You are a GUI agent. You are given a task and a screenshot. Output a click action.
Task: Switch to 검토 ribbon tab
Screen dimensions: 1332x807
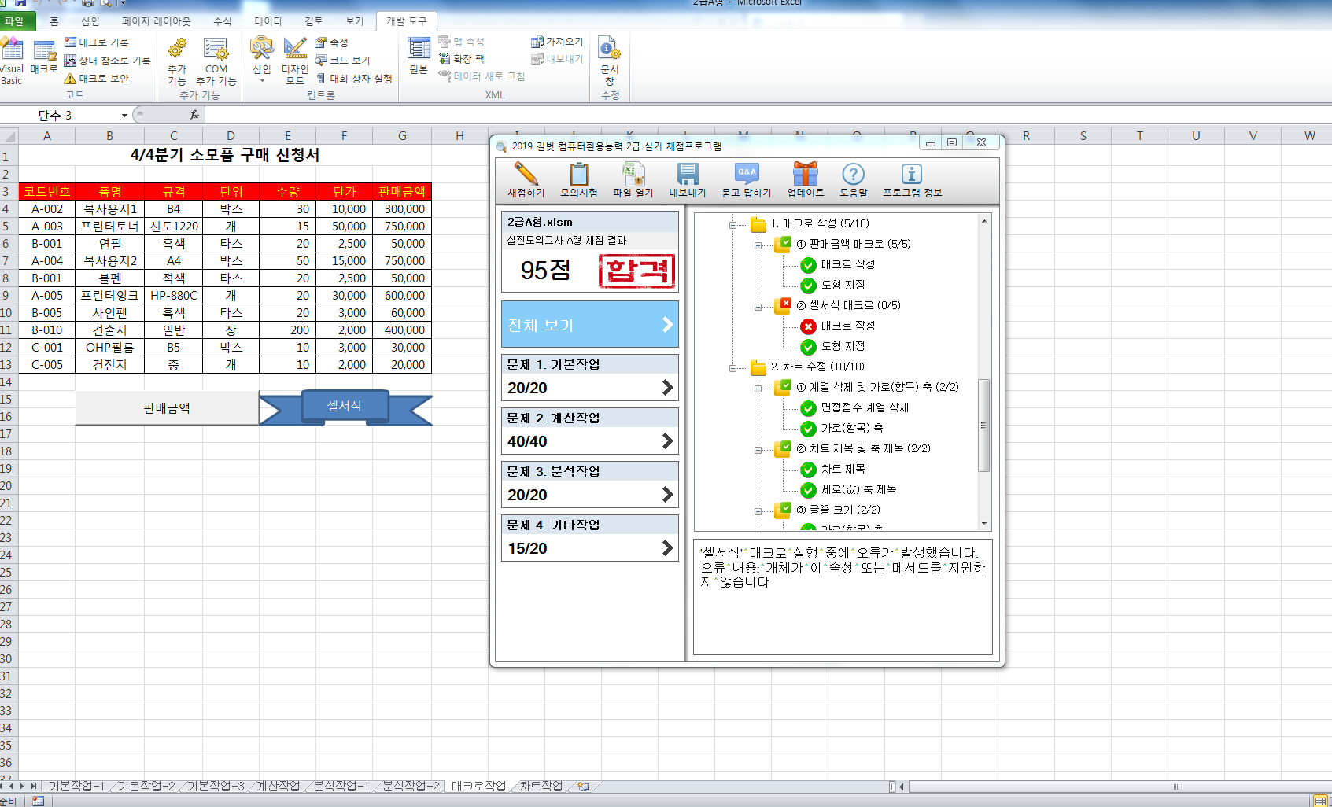[x=314, y=21]
